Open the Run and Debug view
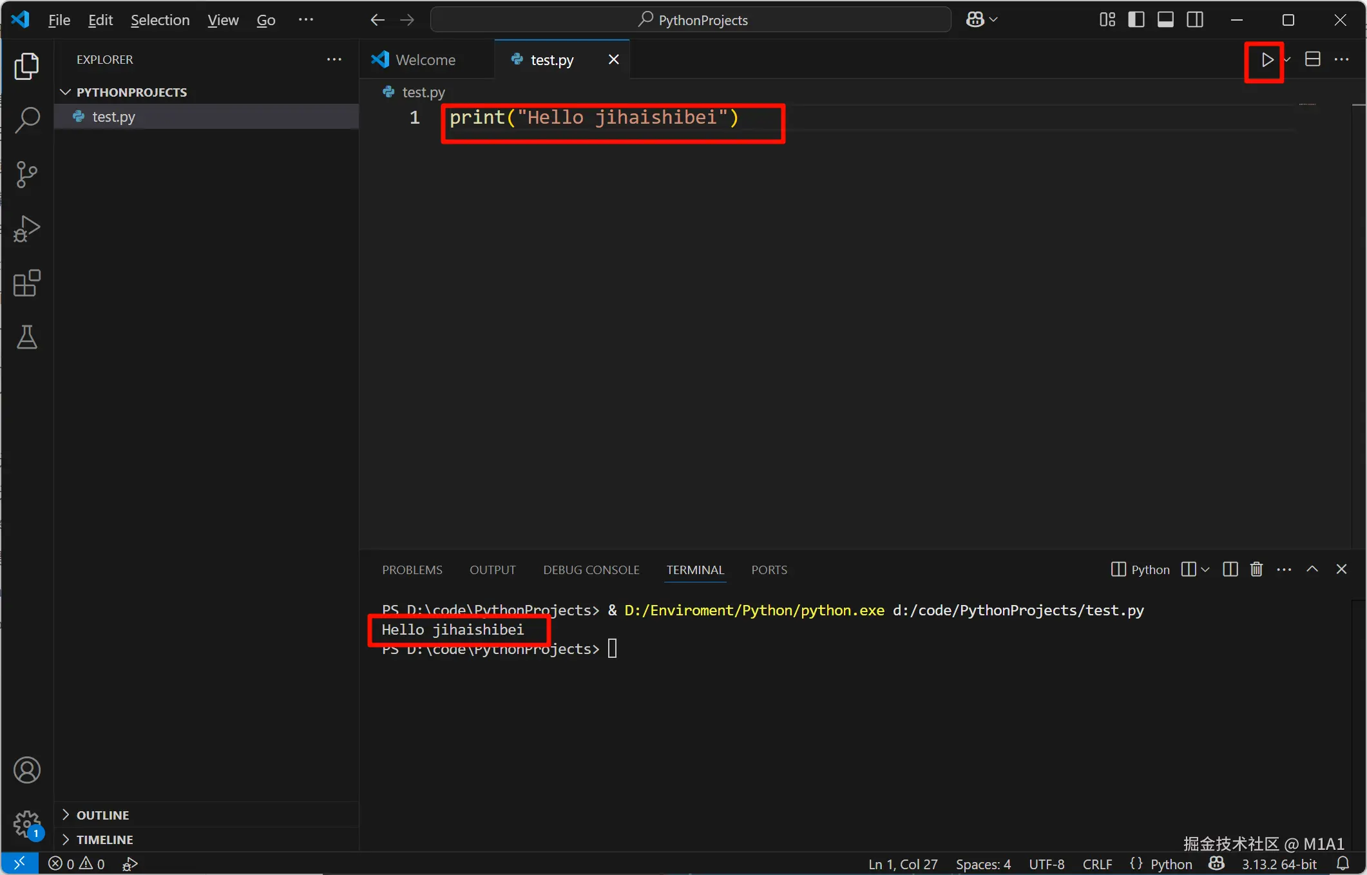This screenshot has height=875, width=1367. [x=27, y=229]
